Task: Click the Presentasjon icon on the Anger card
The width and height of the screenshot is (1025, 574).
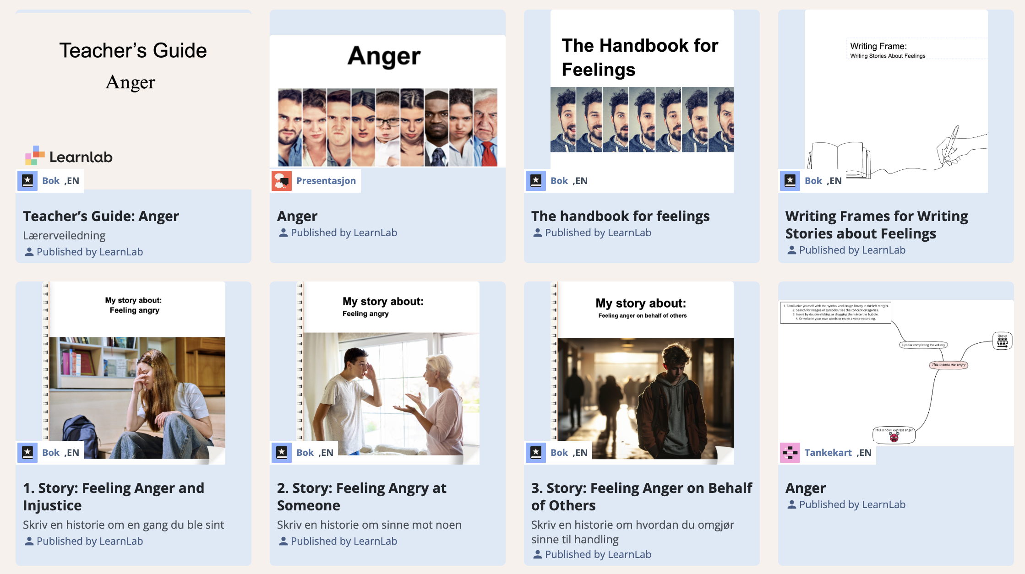Action: (x=282, y=181)
